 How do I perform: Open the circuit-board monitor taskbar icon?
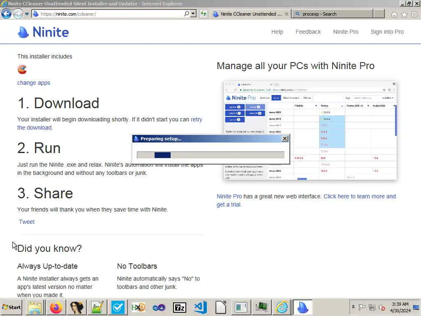(x=261, y=307)
